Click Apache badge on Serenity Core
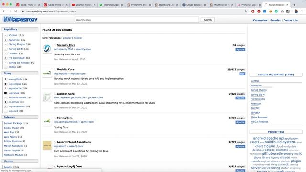 (240, 50)
